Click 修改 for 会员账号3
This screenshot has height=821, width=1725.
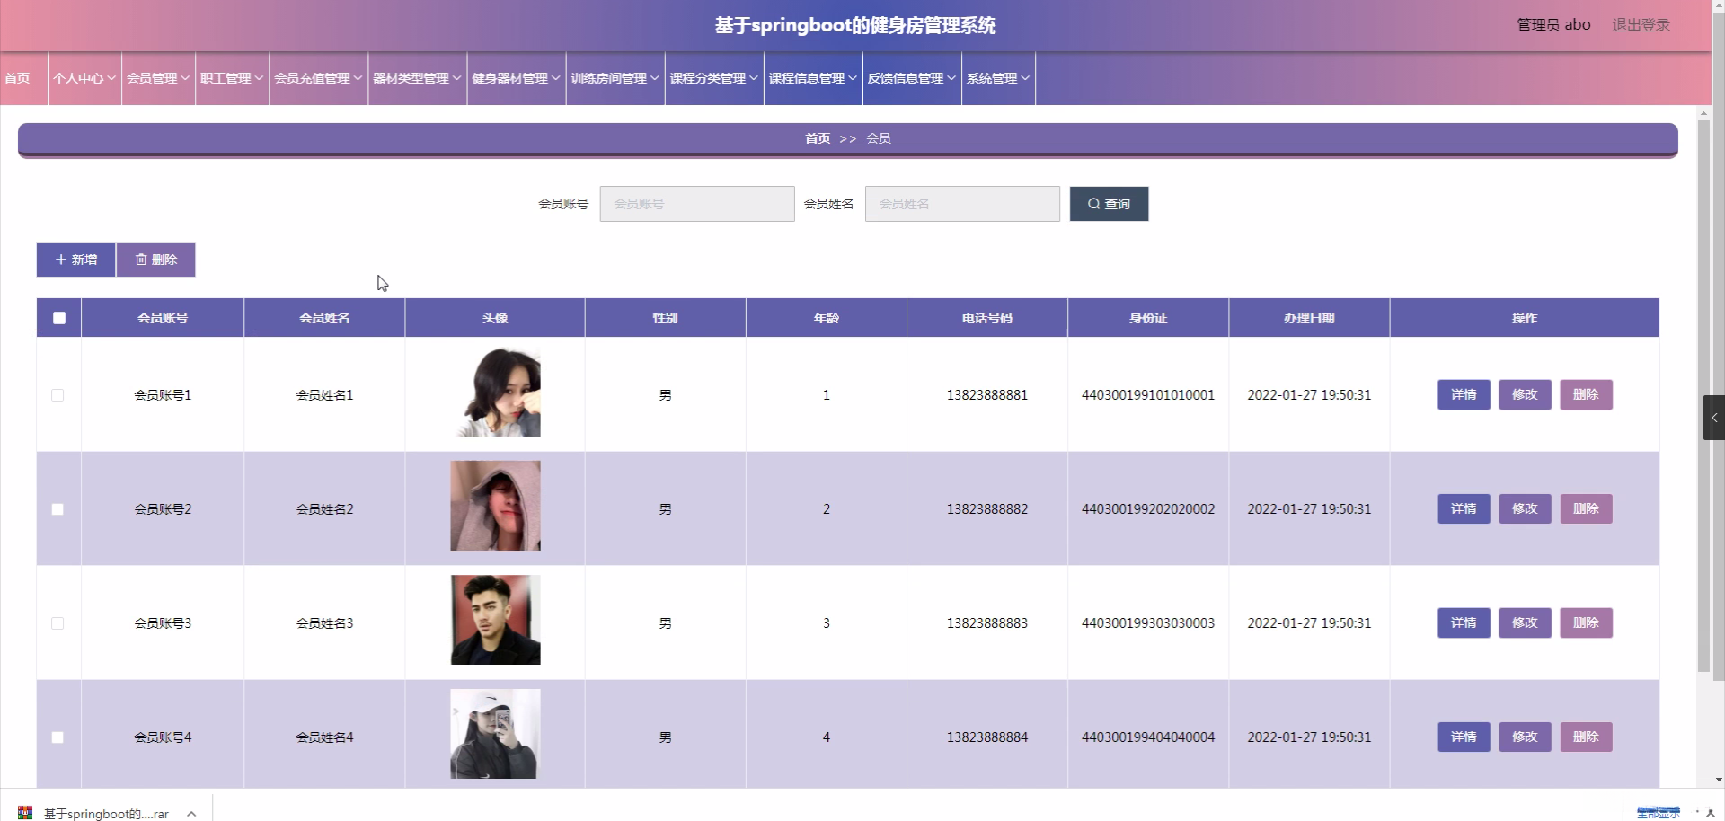[x=1525, y=622]
